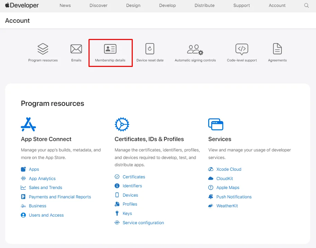Click the Services folder icon
Viewport: 316px width, 248px height.
[216, 124]
